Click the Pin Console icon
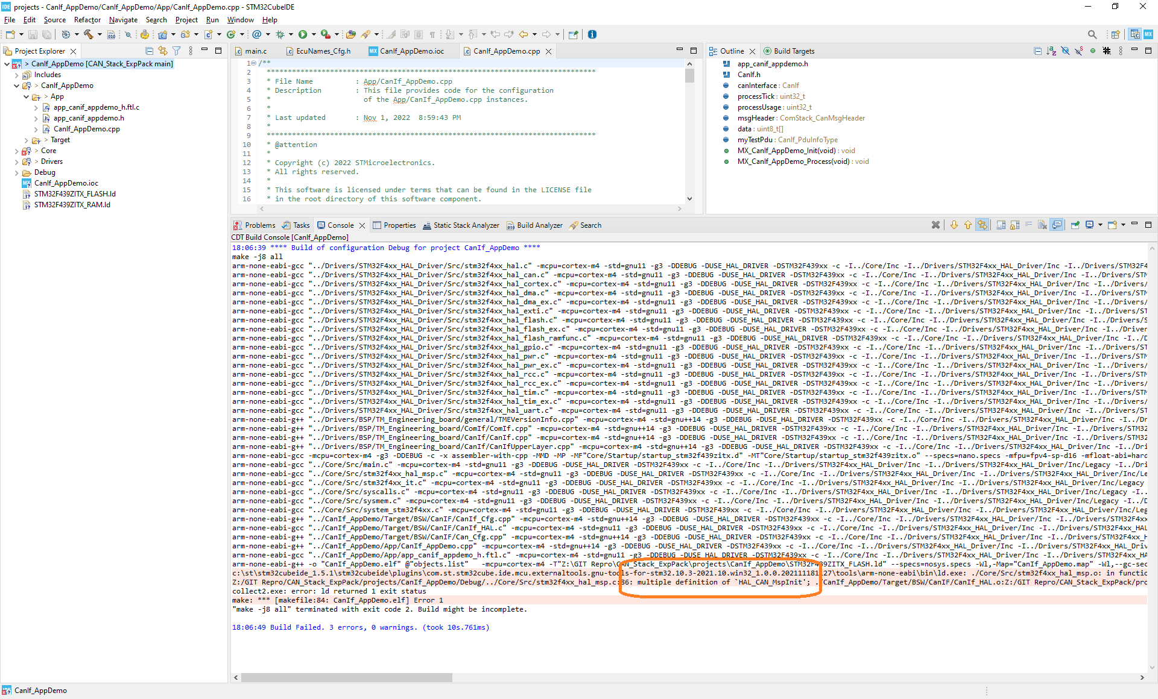 (x=1075, y=225)
